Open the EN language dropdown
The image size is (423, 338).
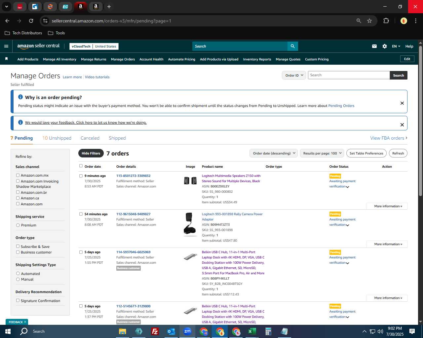click(x=396, y=46)
